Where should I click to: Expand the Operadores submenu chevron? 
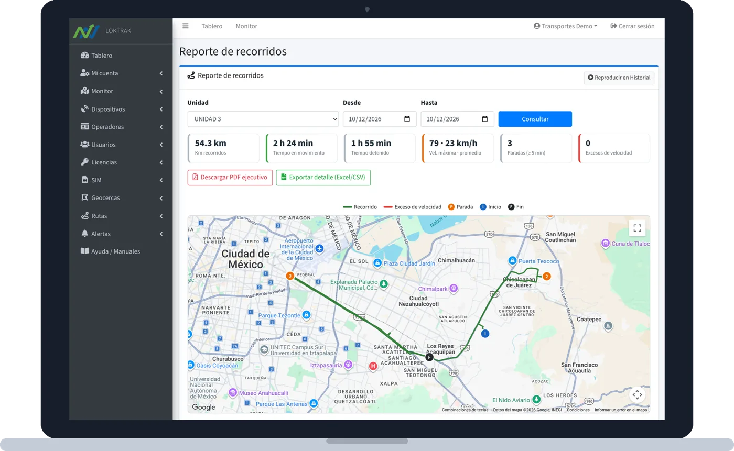(x=161, y=127)
